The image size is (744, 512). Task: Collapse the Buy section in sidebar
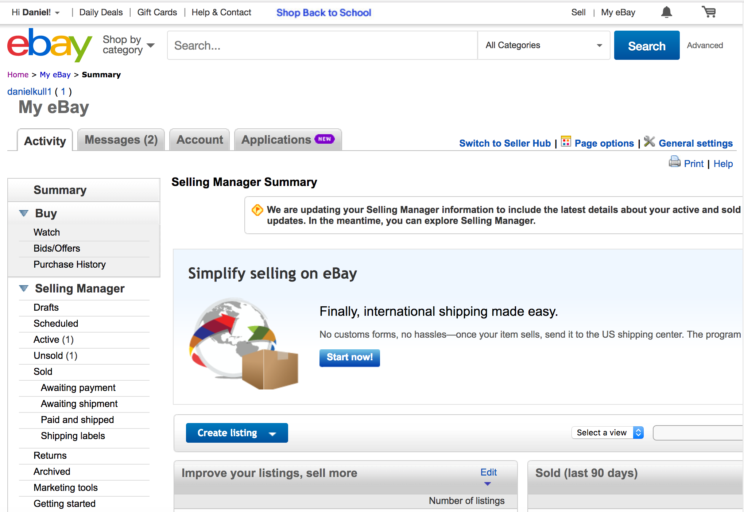(23, 213)
